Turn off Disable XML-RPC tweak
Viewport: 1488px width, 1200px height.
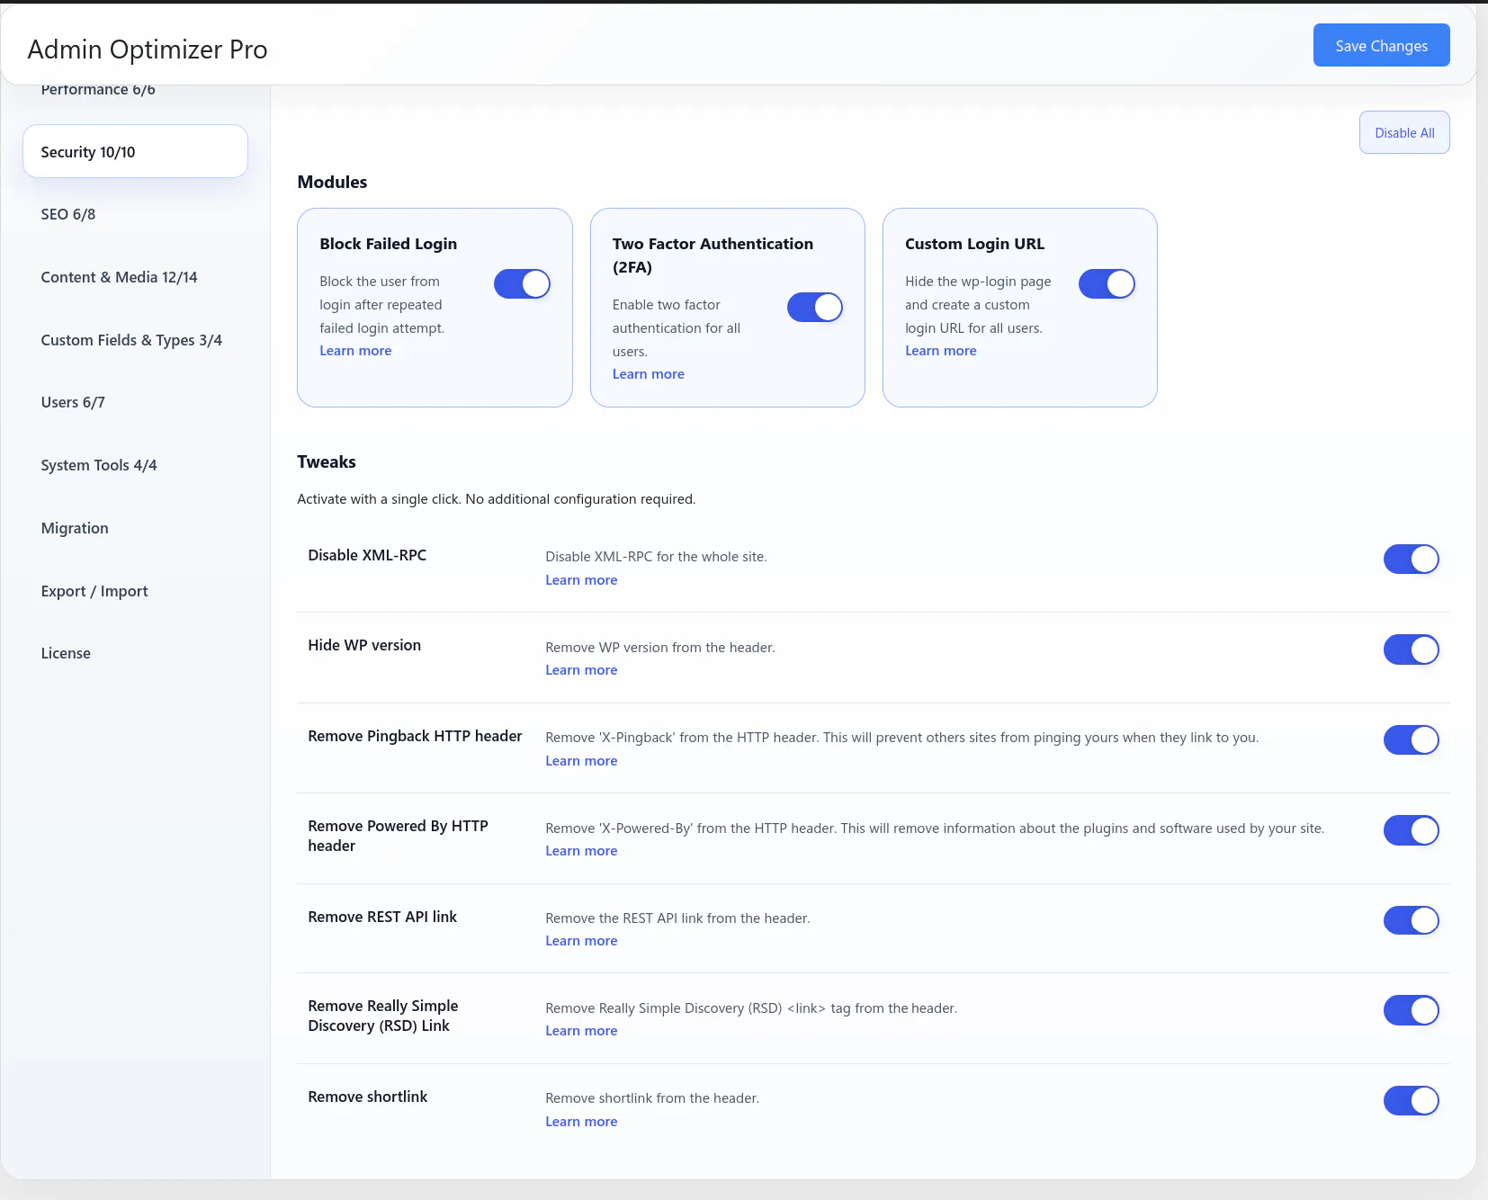click(1411, 560)
